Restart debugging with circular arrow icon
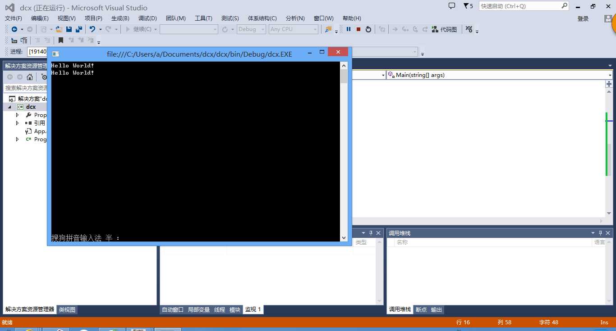The width and height of the screenshot is (616, 331). [x=368, y=29]
